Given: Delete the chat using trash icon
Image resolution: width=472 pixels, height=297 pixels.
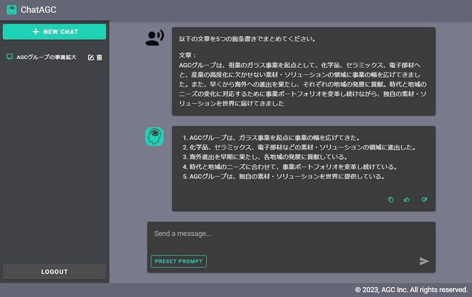Looking at the screenshot, I should pyautogui.click(x=100, y=57).
